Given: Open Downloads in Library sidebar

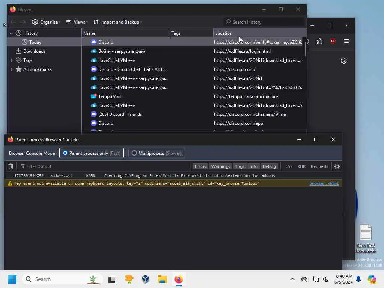Looking at the screenshot, I should 34,51.
